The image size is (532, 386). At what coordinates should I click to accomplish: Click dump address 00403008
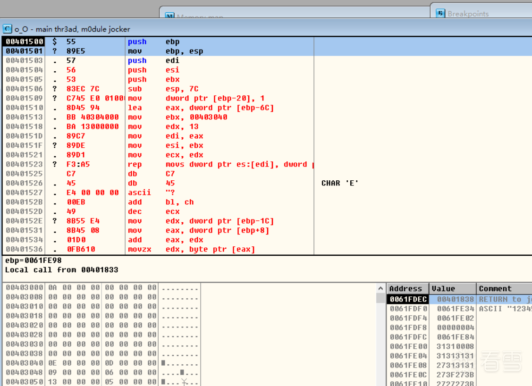coord(25,297)
